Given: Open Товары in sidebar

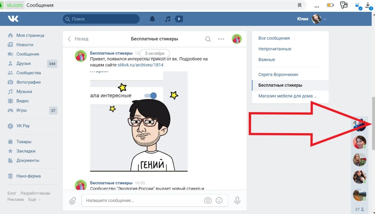Looking at the screenshot, I should click(24, 142).
